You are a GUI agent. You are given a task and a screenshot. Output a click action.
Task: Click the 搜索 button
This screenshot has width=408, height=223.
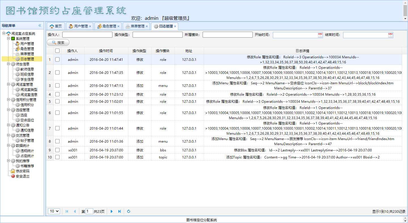58,43
